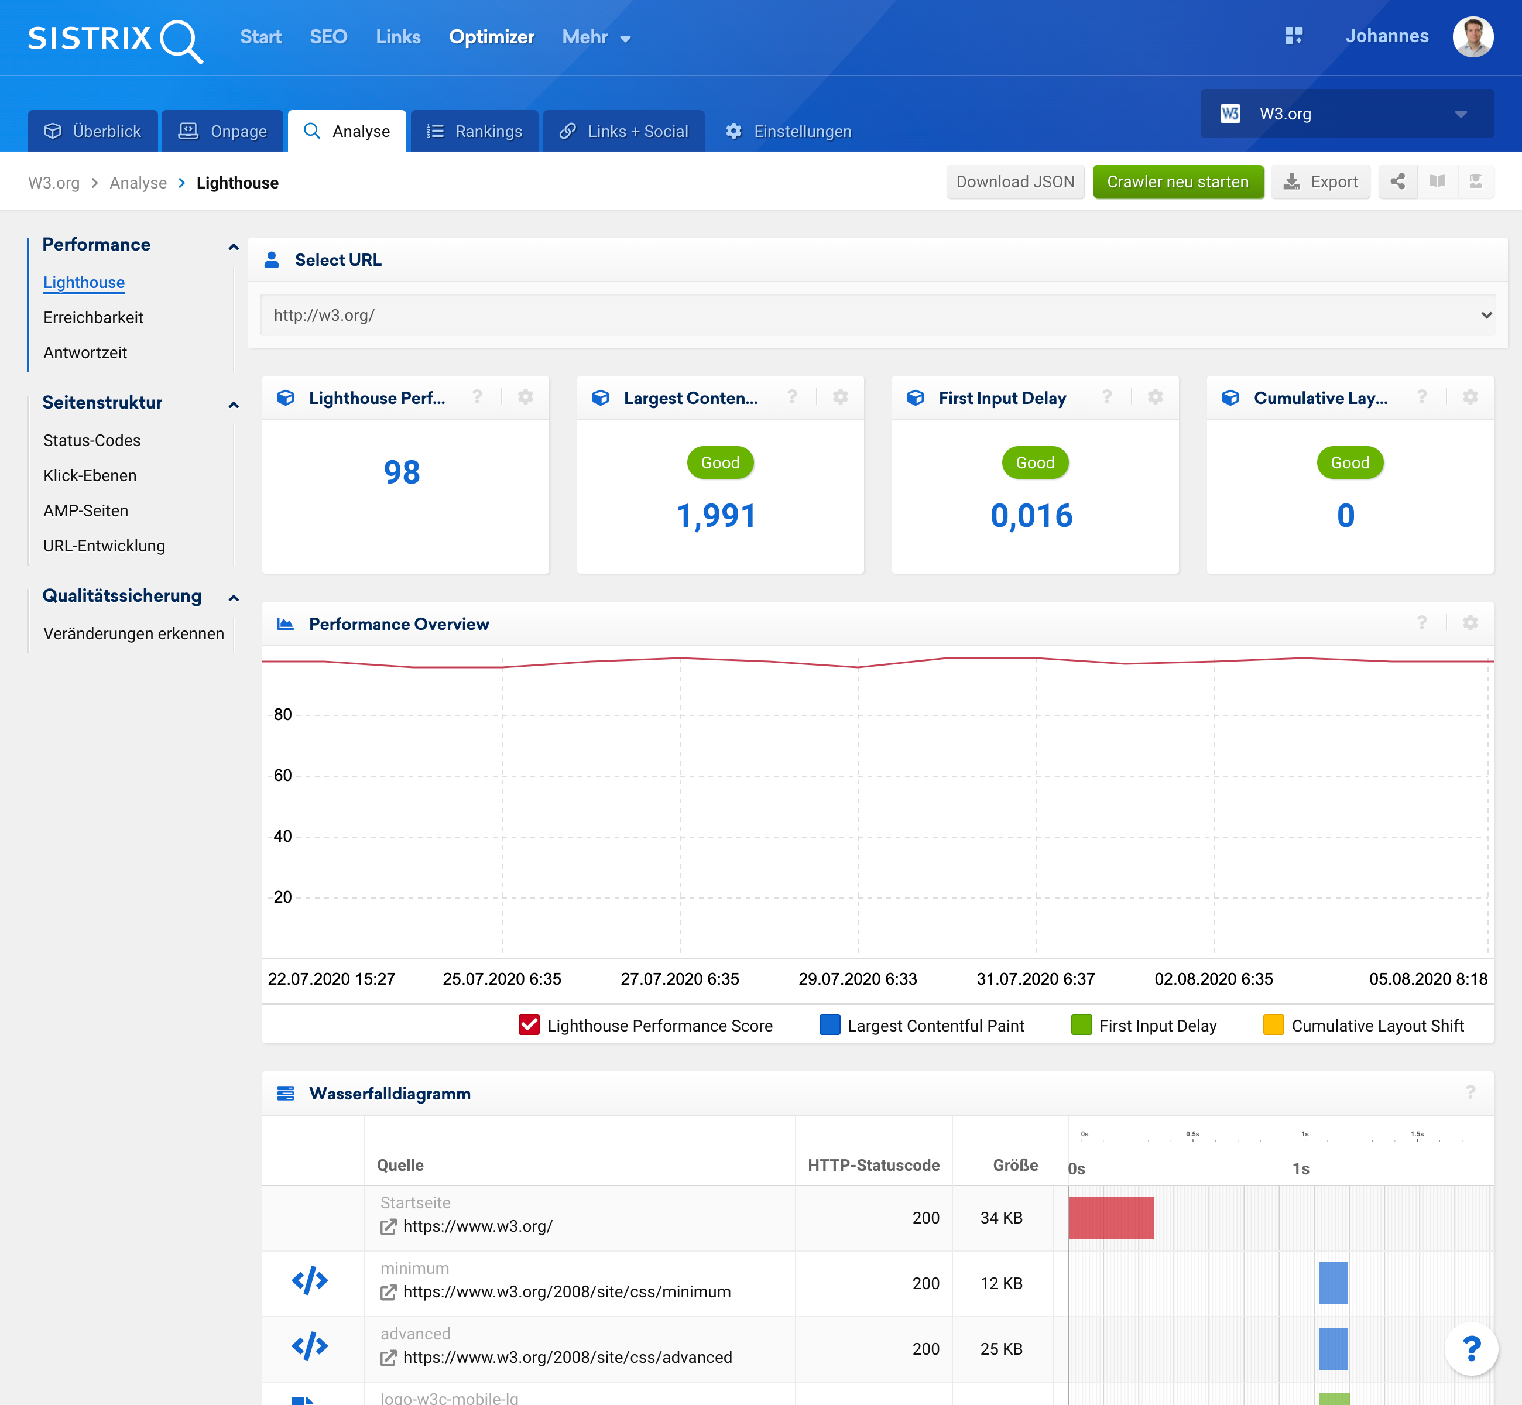Open the Mehr menu

(596, 37)
